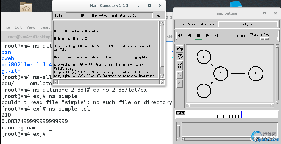Click the terminal cursor at last prompt

pos(50,134)
